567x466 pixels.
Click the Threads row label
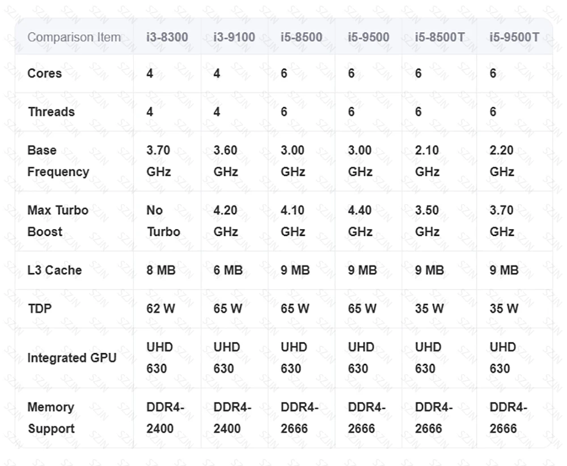[51, 112]
